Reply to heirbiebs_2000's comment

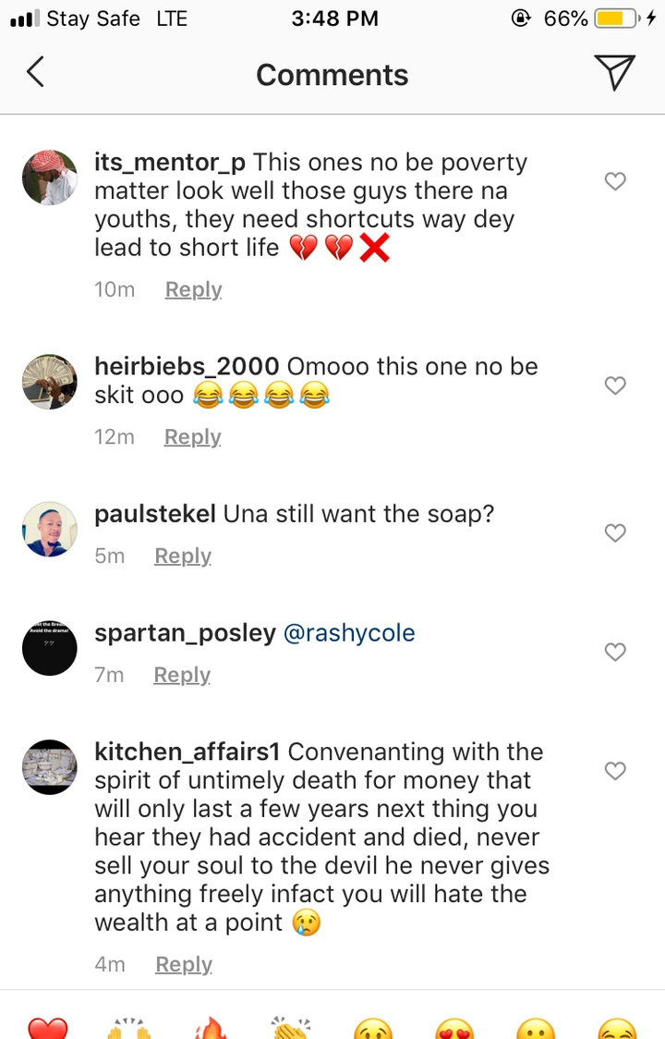click(x=192, y=436)
